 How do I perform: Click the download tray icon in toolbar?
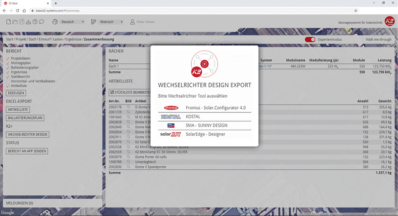coord(28,21)
